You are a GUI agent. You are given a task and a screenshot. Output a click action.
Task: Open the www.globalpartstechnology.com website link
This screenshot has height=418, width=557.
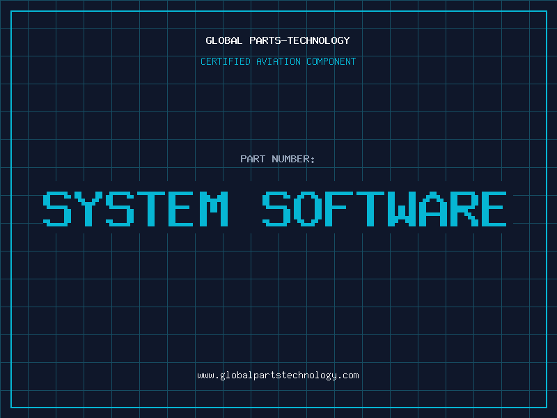pyautogui.click(x=278, y=376)
